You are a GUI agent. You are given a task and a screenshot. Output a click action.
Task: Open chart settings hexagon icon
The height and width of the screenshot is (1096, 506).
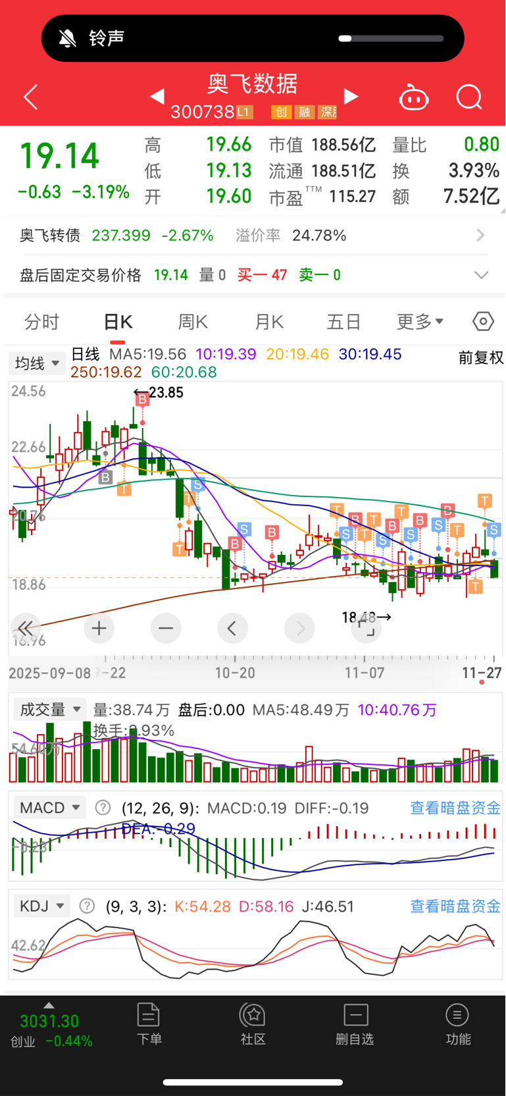point(483,321)
